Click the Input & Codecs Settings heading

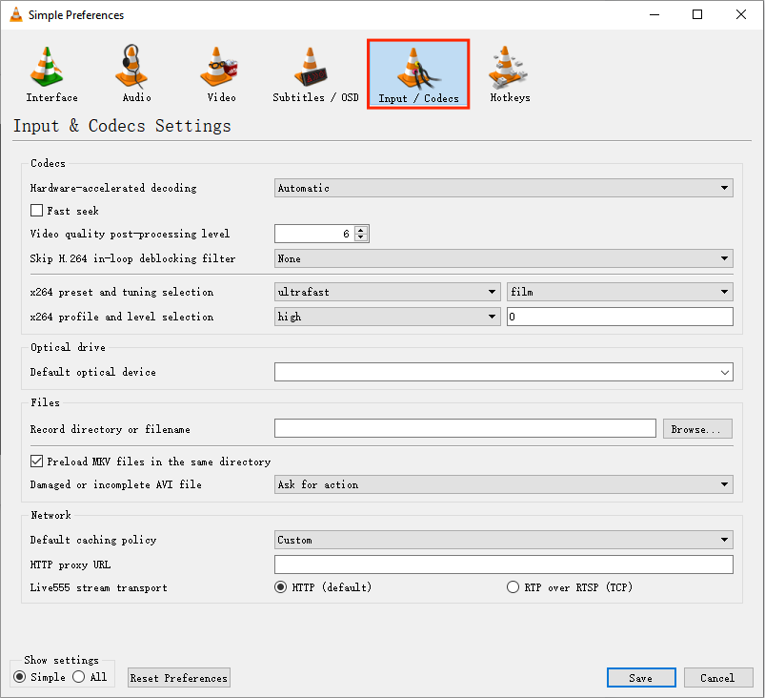coord(122,126)
